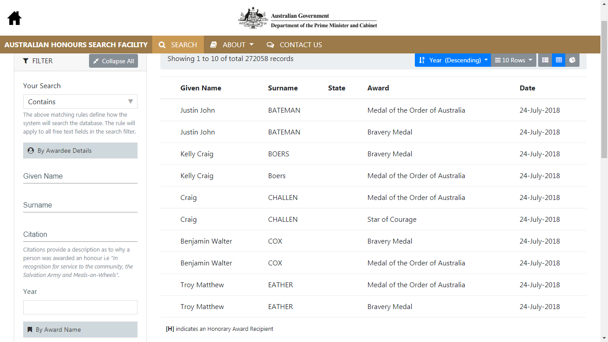Switch to table grid view icon
Image resolution: width=608 pixels, height=342 pixels.
pos(559,60)
